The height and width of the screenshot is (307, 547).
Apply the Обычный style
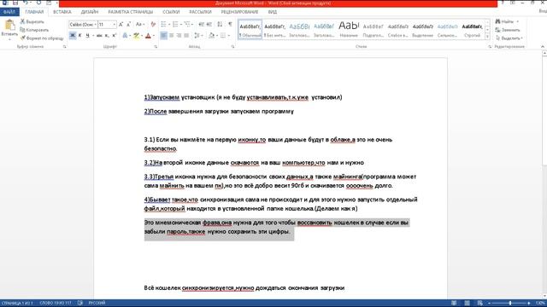click(x=250, y=30)
